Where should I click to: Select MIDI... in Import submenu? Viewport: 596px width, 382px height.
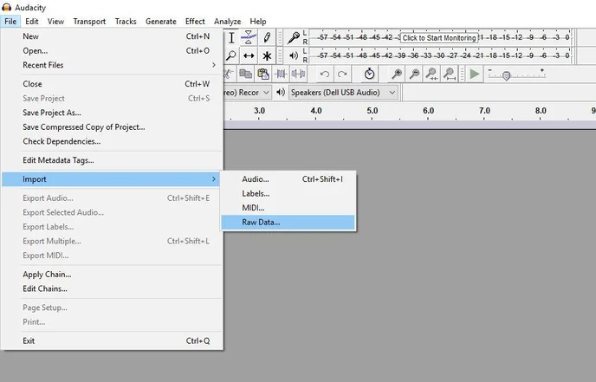288,208
